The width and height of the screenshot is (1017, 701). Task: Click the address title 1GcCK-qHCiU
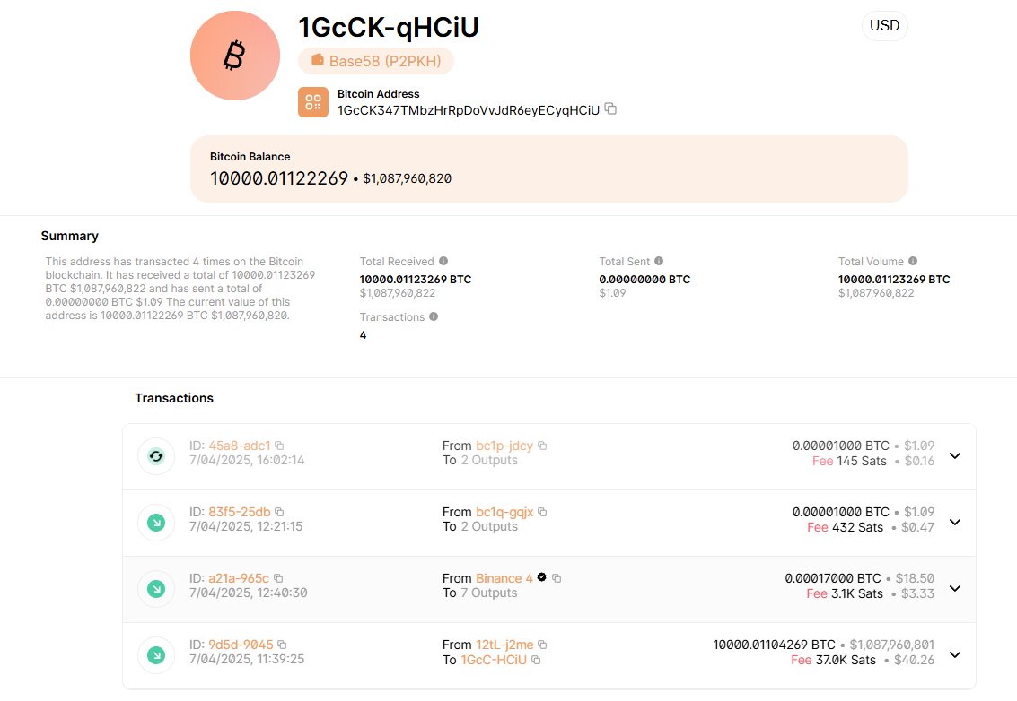coord(389,27)
